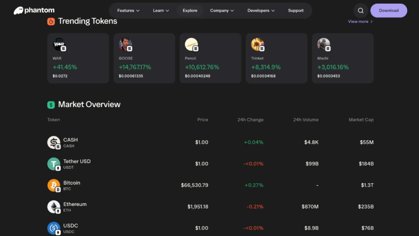
Task: Click the Ethereum -0.21% change value
Action: pyautogui.click(x=255, y=207)
